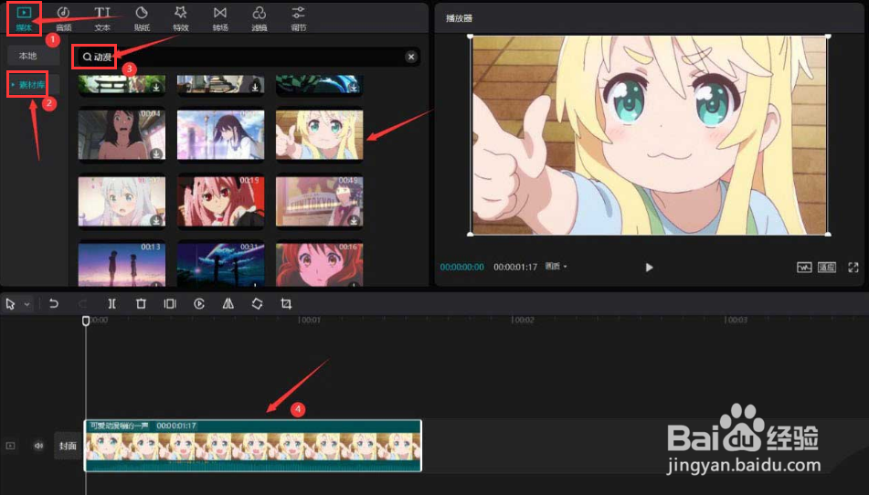Open the pointer tool mode dropdown arrow
The image size is (869, 495).
coord(26,304)
